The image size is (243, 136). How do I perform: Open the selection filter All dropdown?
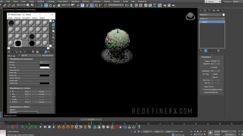tap(21, 5)
